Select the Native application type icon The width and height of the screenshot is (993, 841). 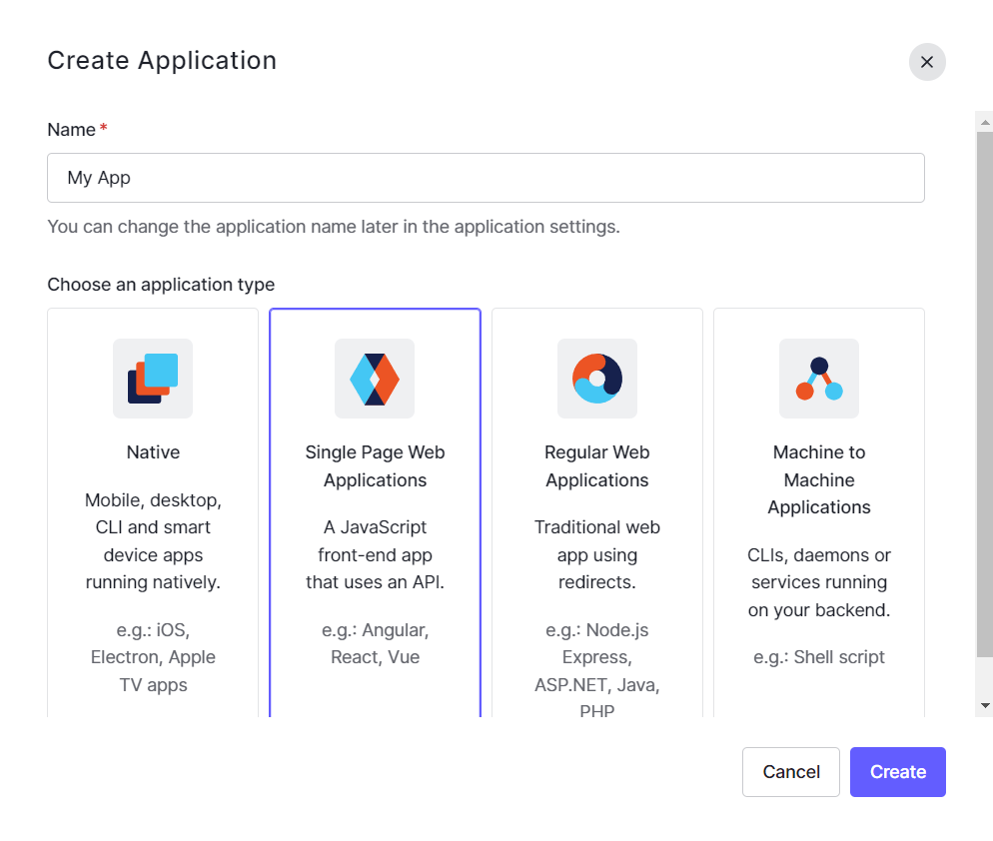(152, 379)
